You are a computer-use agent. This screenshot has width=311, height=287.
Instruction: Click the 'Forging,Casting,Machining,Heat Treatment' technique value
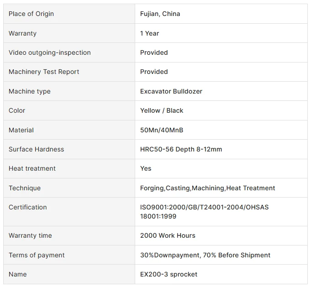[207, 188]
